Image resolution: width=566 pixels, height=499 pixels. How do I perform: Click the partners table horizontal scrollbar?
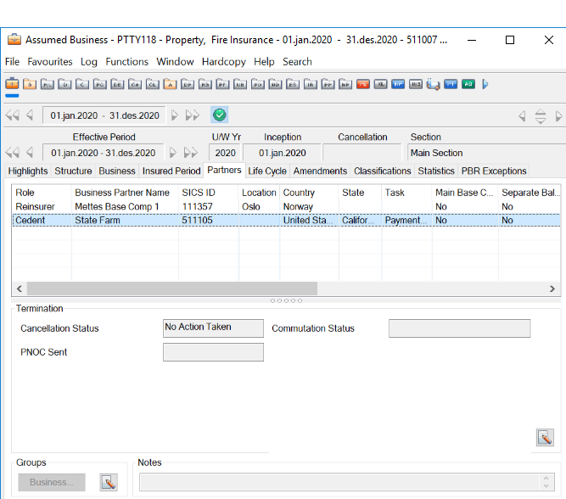(x=170, y=289)
